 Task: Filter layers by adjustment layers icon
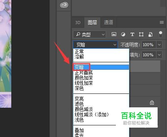click(123, 34)
